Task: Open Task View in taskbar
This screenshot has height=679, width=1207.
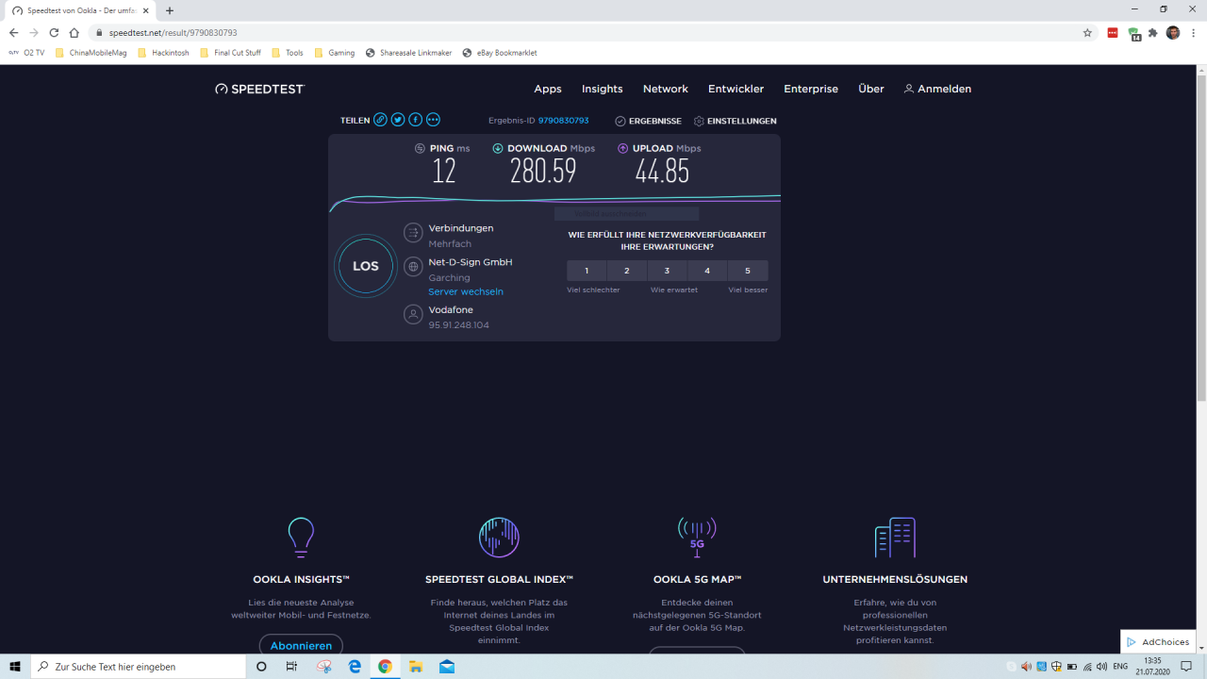Action: coord(291,667)
